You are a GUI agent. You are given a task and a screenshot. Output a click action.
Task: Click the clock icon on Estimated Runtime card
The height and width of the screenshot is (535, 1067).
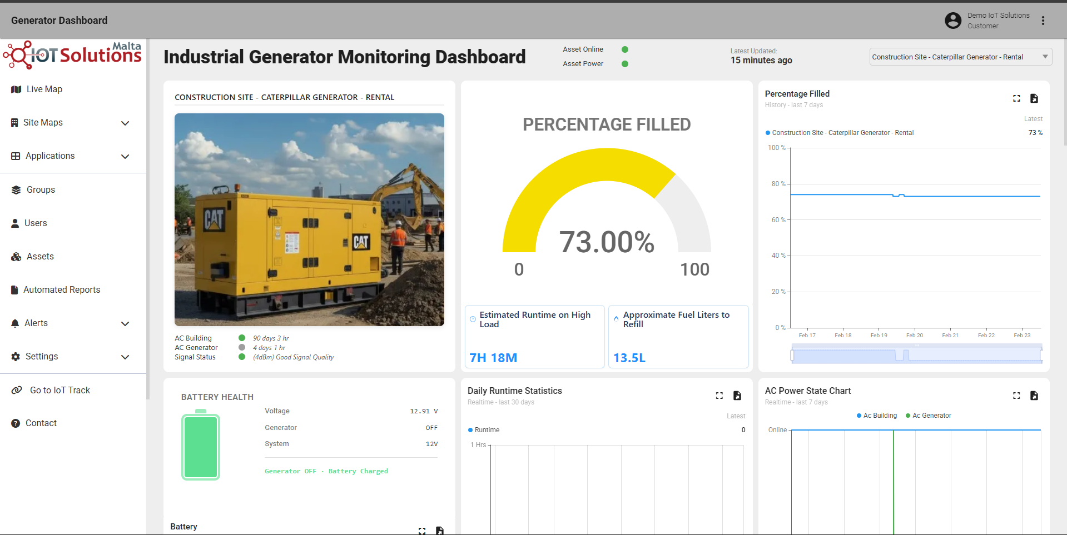click(473, 319)
